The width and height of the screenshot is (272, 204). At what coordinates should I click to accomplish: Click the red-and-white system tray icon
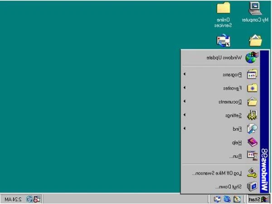[37, 199]
